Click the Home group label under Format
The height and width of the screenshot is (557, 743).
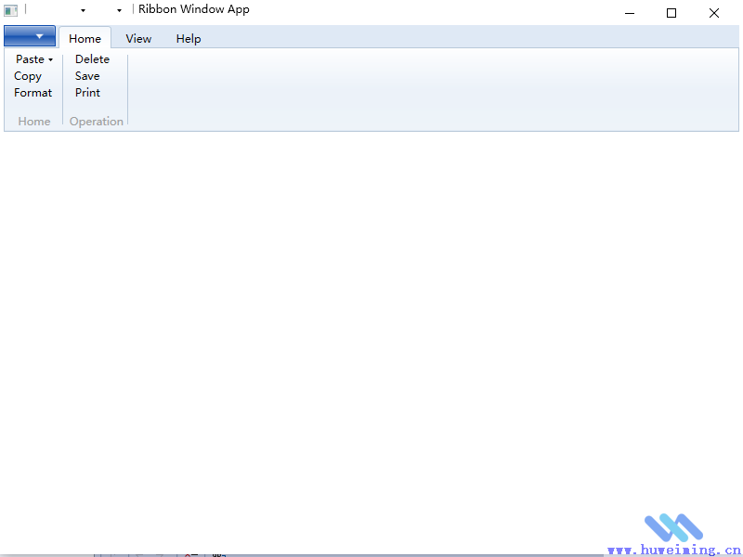tap(34, 122)
